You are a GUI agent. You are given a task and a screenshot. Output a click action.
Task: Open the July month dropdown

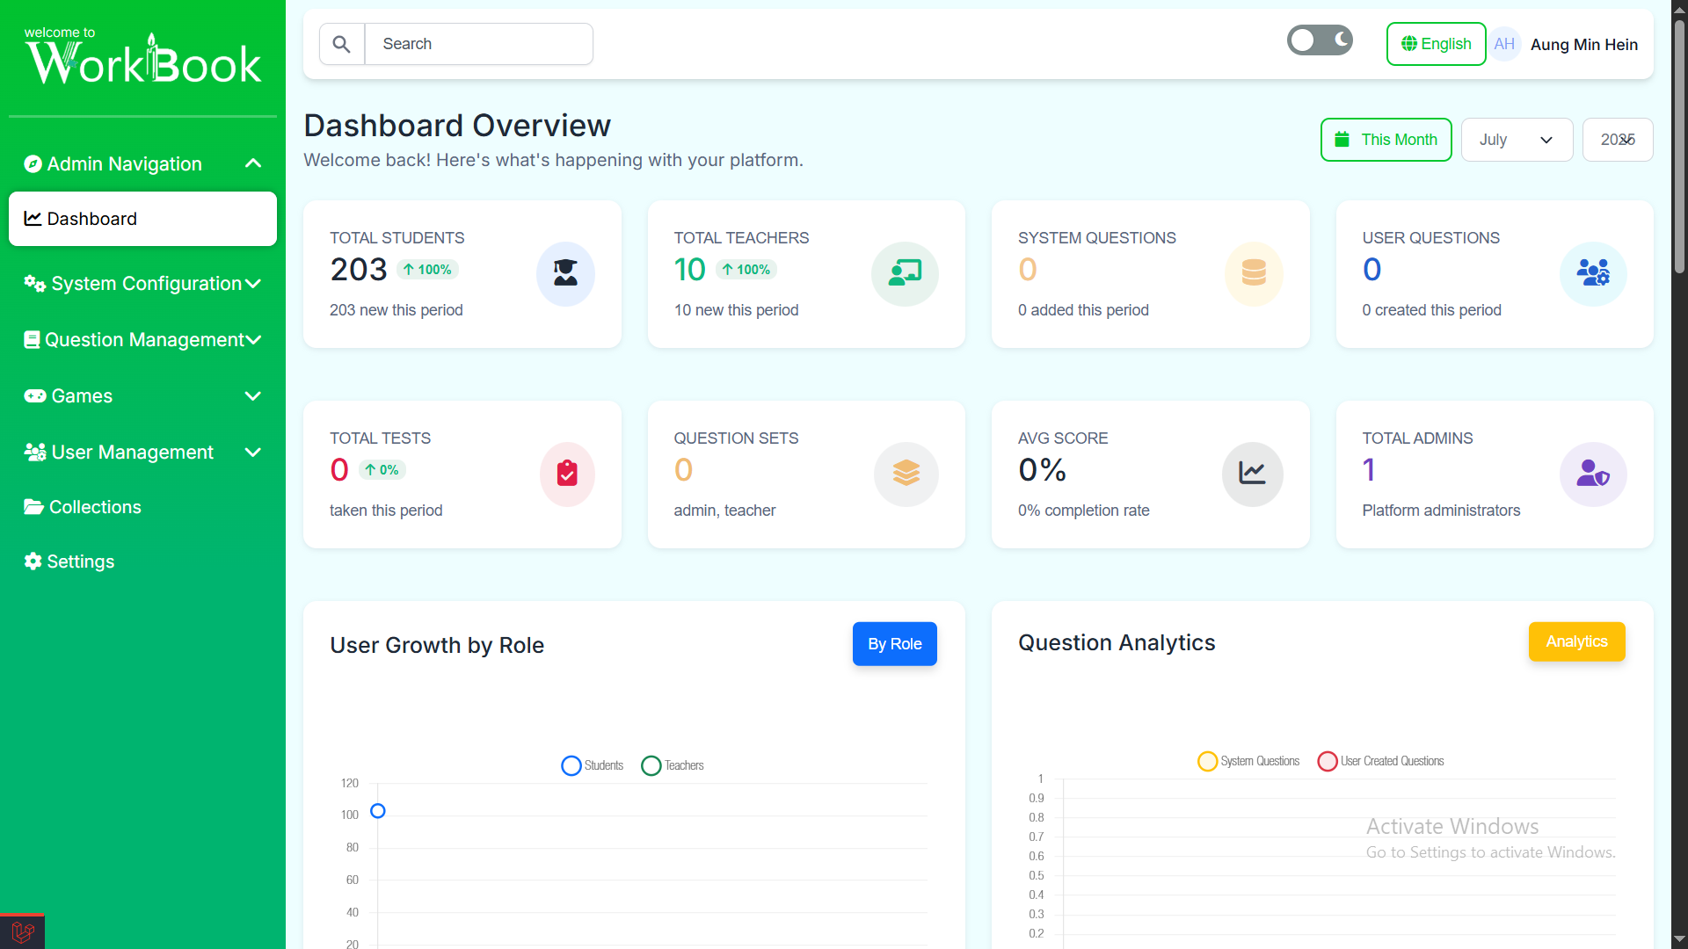pyautogui.click(x=1517, y=140)
